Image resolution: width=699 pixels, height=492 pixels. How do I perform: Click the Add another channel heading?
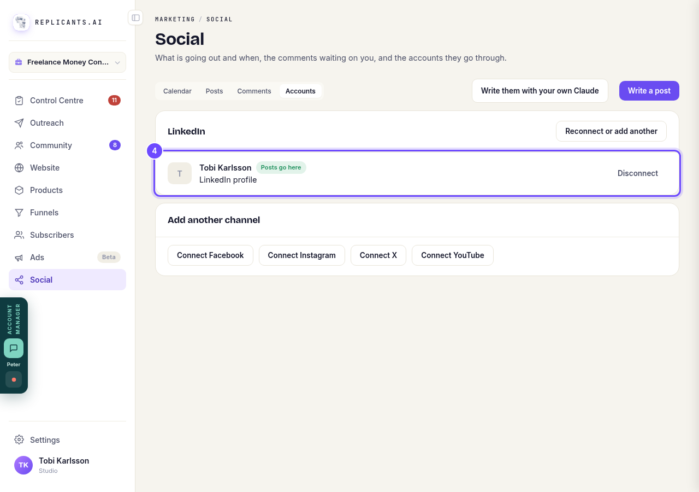(x=214, y=220)
